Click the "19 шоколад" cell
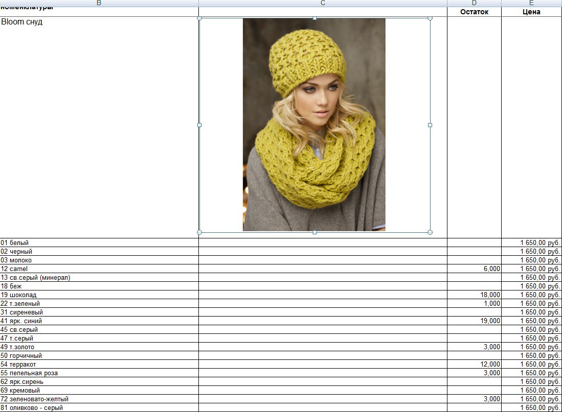The width and height of the screenshot is (562, 412). pos(99,295)
